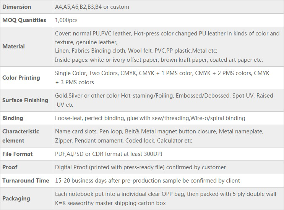Screen dimensions: 284x210
Task: Select the File Format label
Action: pos(18,154)
